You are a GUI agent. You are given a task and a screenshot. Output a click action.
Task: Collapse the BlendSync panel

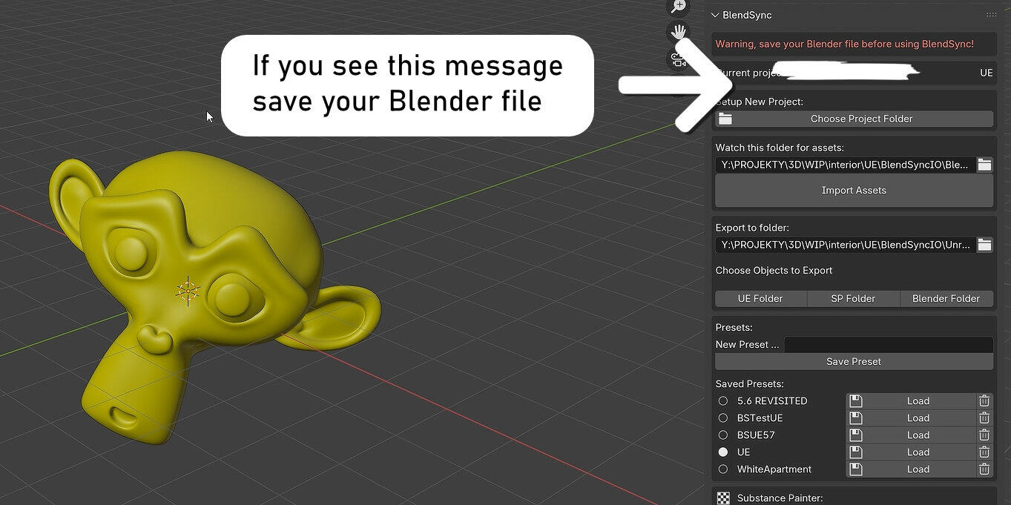click(x=715, y=15)
